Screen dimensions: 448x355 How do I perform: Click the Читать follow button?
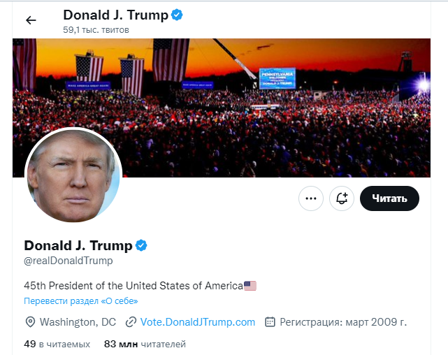pos(389,198)
